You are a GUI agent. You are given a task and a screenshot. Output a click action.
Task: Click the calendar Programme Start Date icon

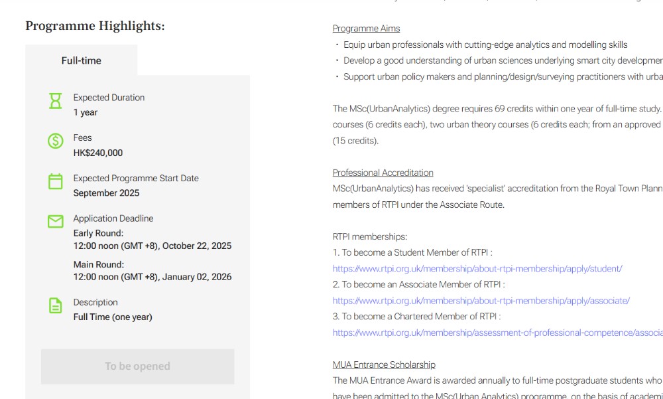[x=56, y=181]
